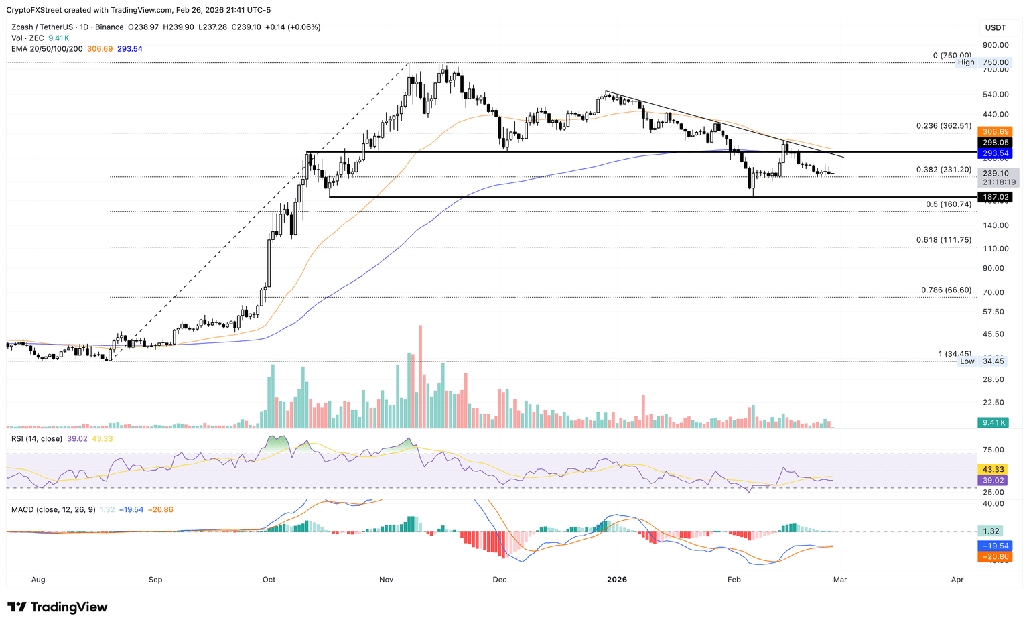Image resolution: width=1029 pixels, height=626 pixels.
Task: Select the MACD (close, 12, 26, 9) title
Action: click(x=54, y=510)
